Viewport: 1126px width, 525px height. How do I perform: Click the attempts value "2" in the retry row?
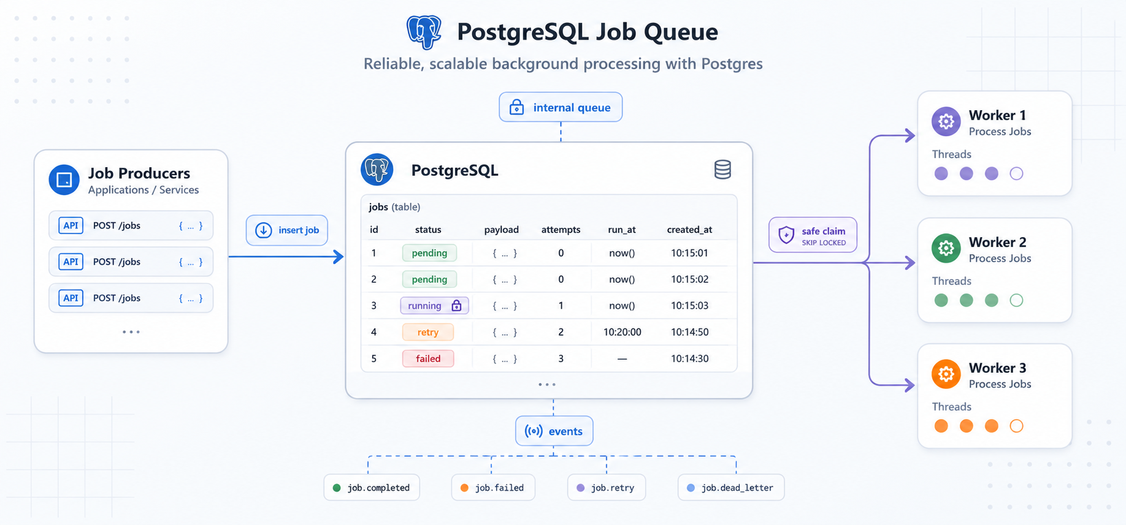[x=561, y=332]
